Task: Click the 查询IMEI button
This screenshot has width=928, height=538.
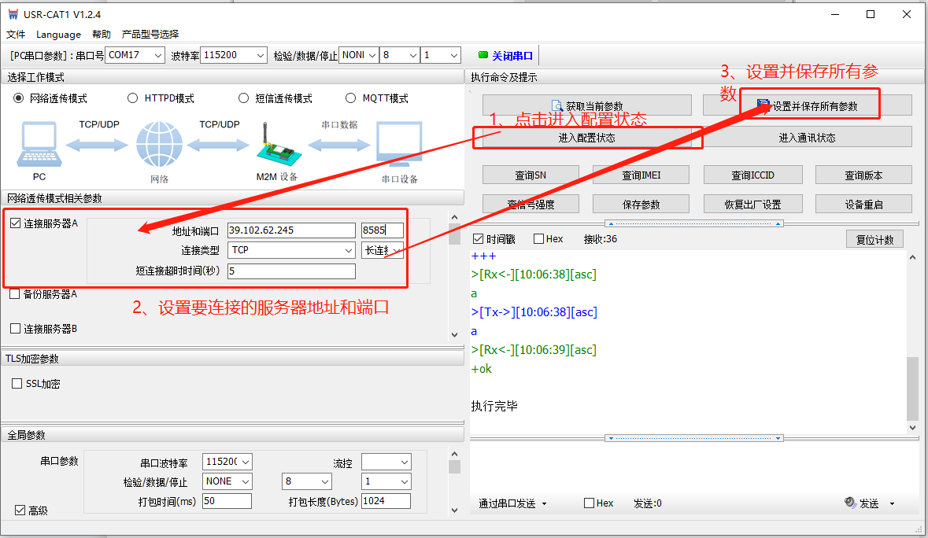Action: point(641,175)
